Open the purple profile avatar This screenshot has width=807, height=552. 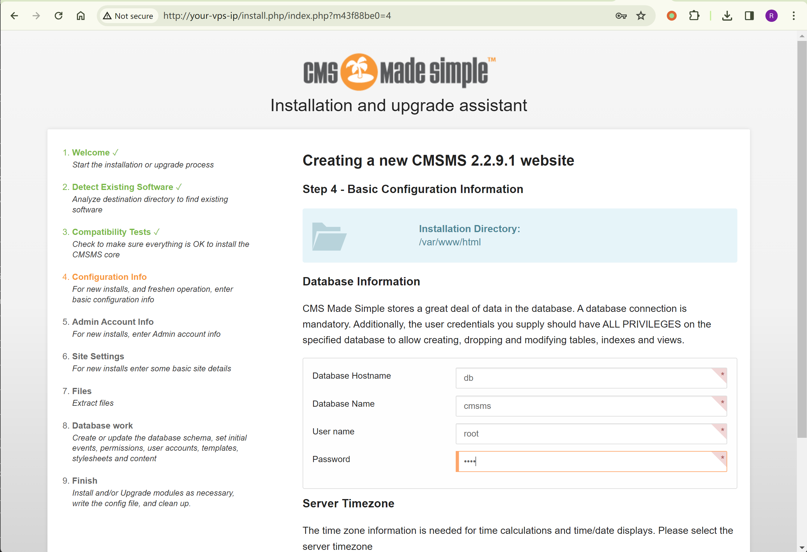[x=771, y=16]
